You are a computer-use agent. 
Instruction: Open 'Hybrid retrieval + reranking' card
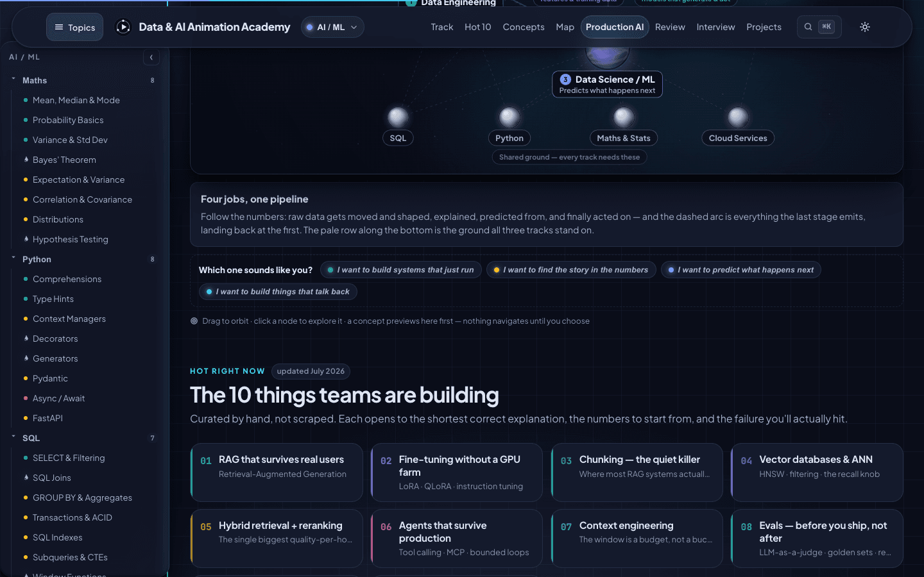coord(277,539)
